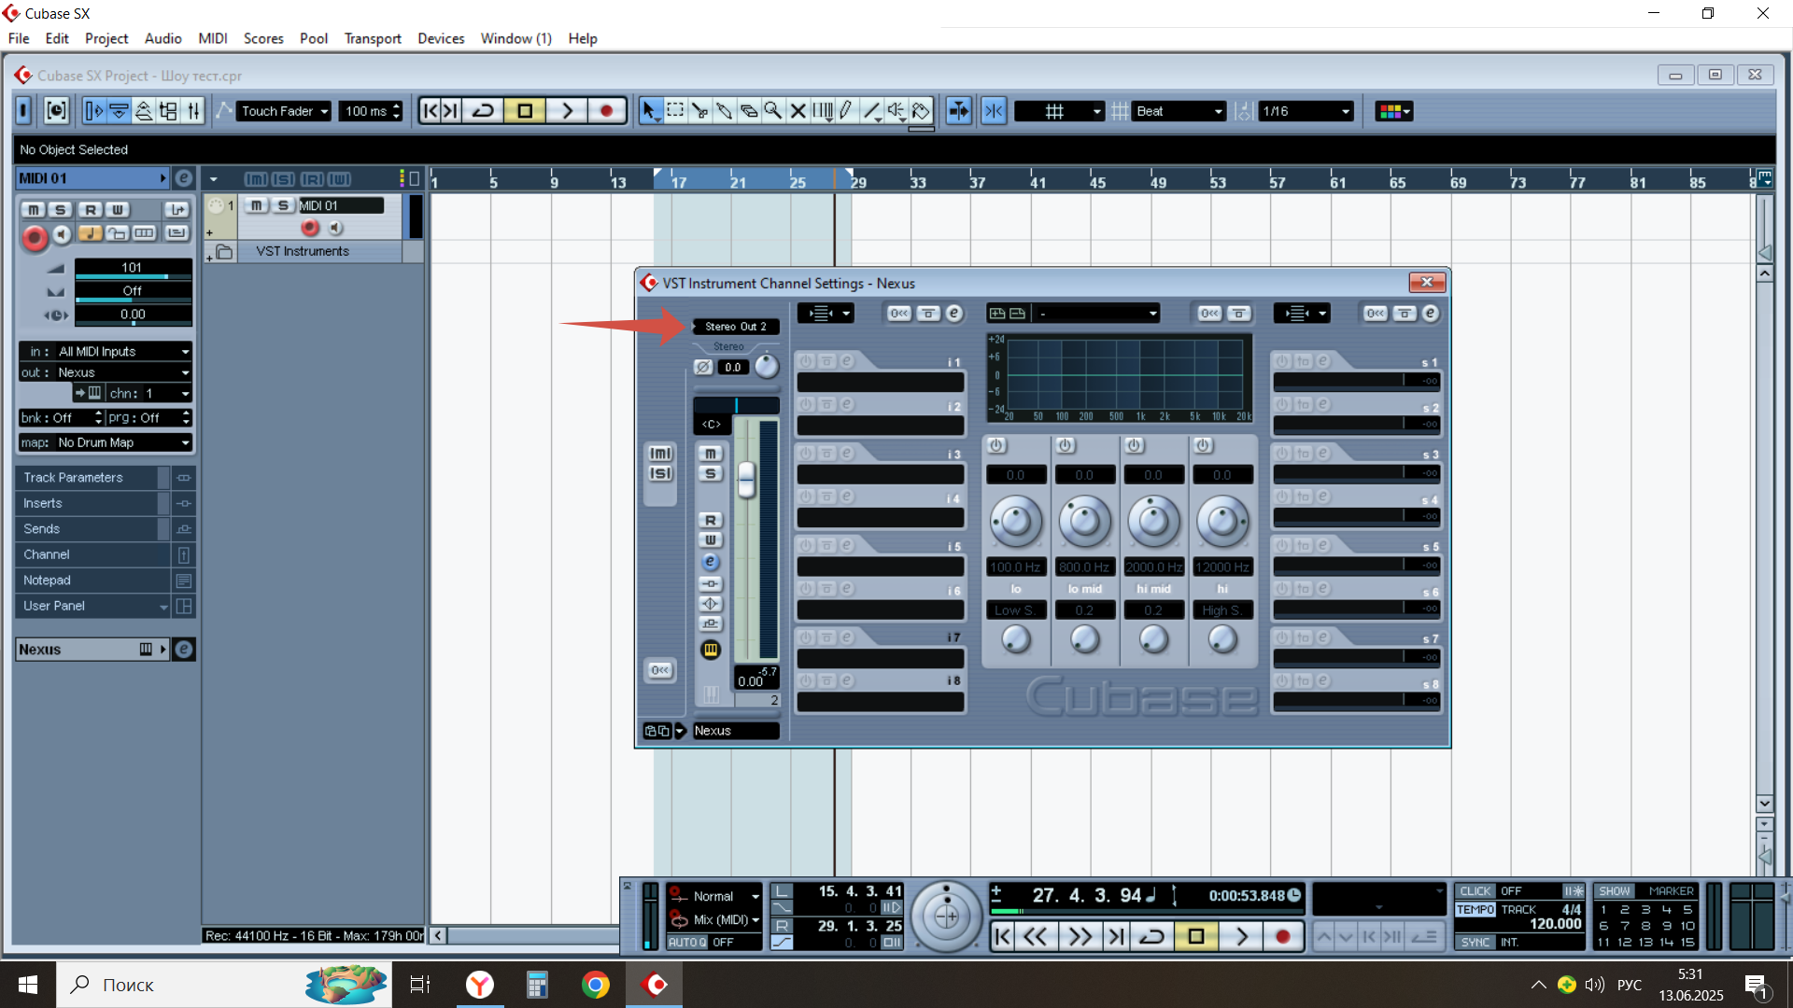The image size is (1793, 1008).
Task: Select the Line tool
Action: (871, 111)
